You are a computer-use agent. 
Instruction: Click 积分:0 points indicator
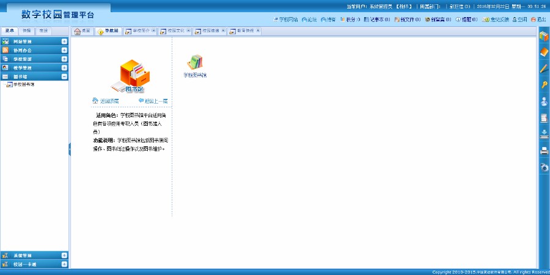(350, 20)
